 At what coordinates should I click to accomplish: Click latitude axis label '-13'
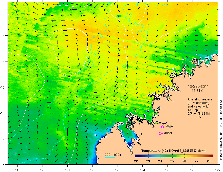tap(3, 36)
